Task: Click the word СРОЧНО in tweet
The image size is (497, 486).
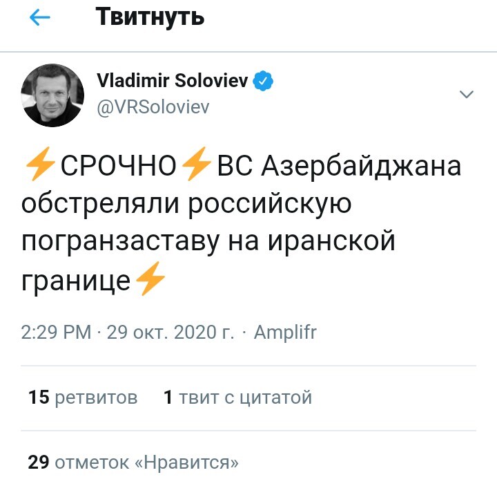Action: coord(119,167)
